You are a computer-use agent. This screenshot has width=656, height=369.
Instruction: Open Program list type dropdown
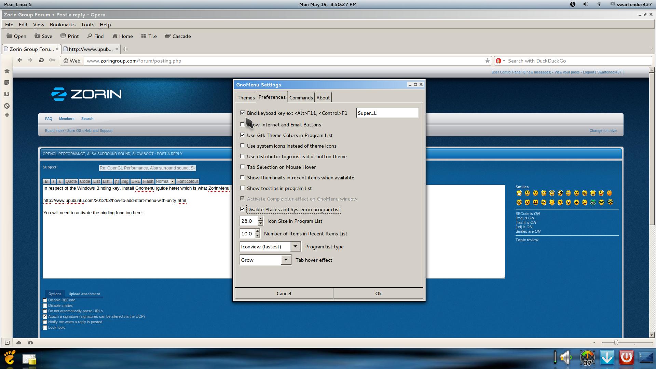pos(296,246)
